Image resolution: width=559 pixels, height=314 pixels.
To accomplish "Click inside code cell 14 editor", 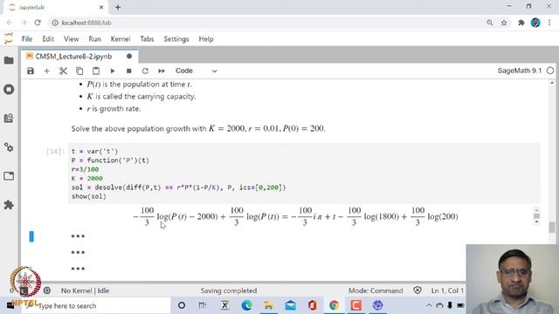I will [x=304, y=174].
